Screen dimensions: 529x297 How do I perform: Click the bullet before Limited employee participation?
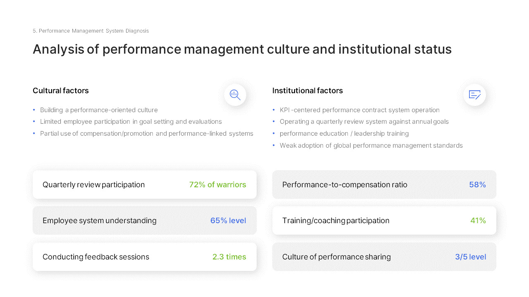click(x=34, y=122)
